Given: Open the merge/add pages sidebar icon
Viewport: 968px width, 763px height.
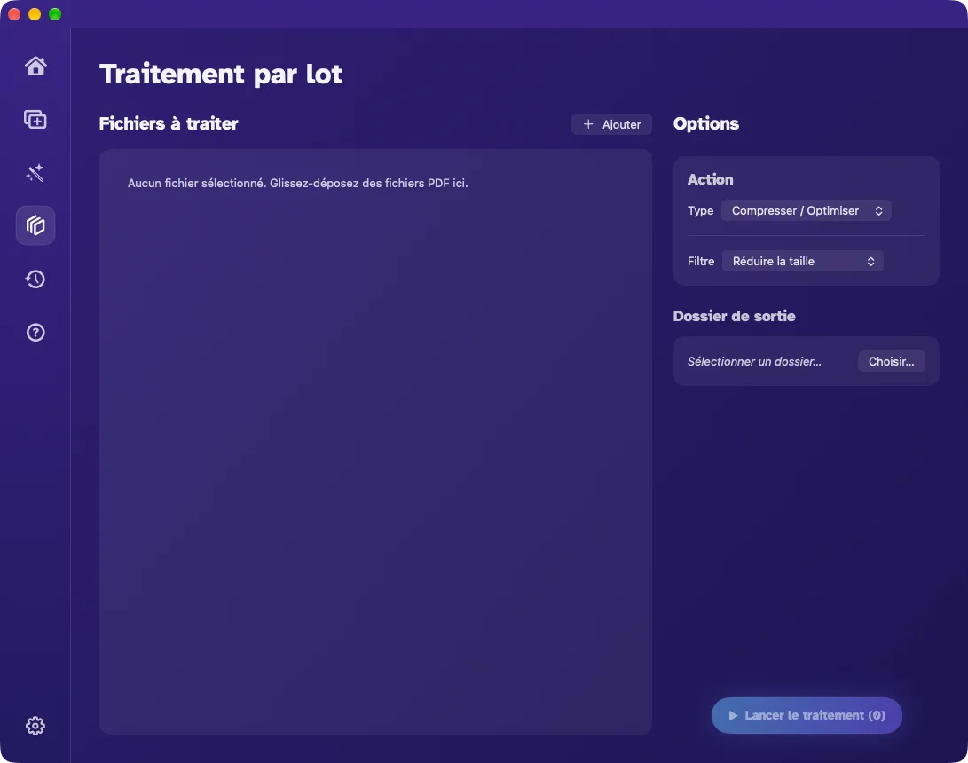Looking at the screenshot, I should pos(35,119).
